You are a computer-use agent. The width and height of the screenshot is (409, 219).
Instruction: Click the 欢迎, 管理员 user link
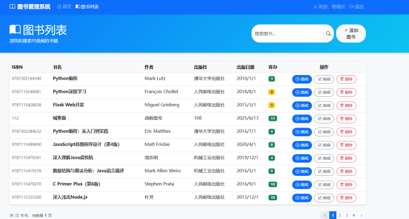pyautogui.click(x=329, y=6)
